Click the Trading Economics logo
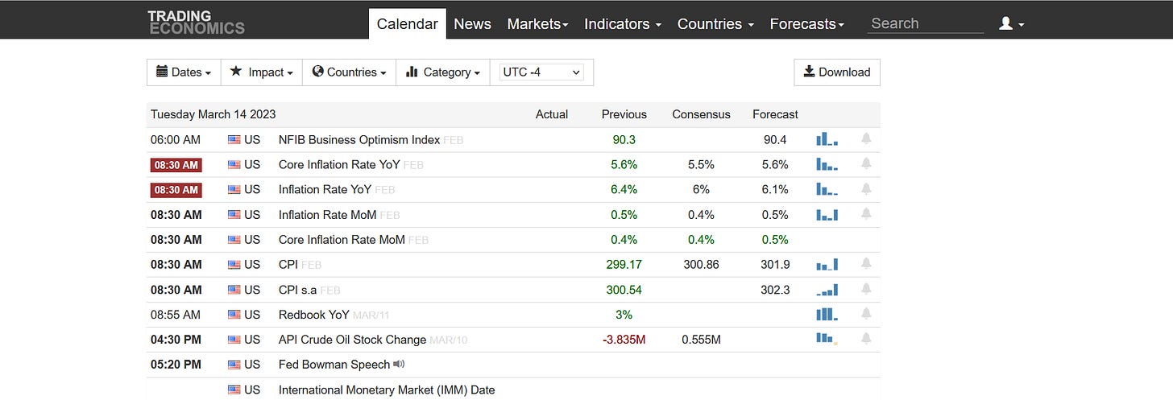The image size is (1173, 400). [196, 22]
